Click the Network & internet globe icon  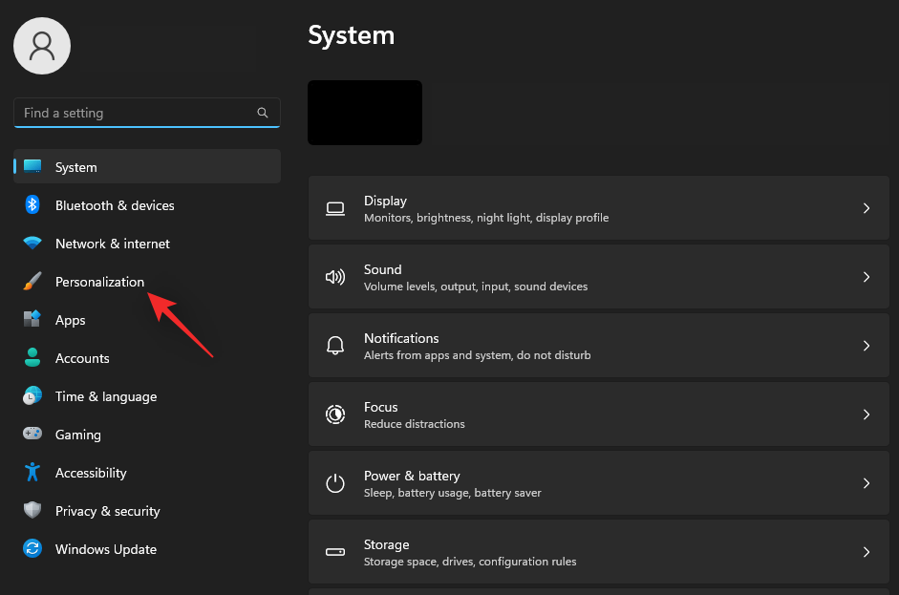coord(32,244)
